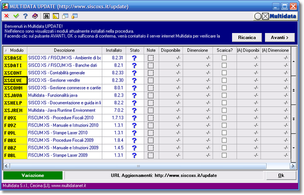Click the Stato question mark for F09X
The width and height of the screenshot is (304, 195).
click(134, 118)
